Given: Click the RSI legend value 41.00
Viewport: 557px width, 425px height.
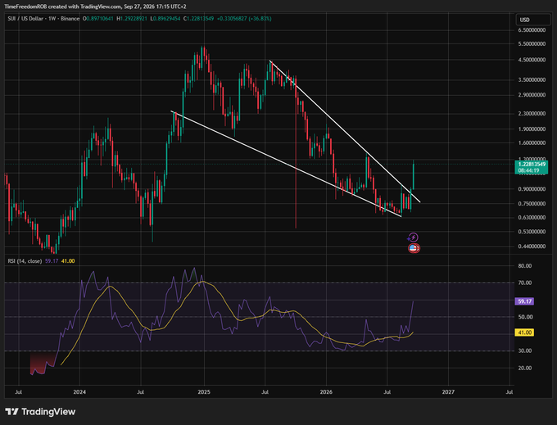Looking at the screenshot, I should (68, 261).
